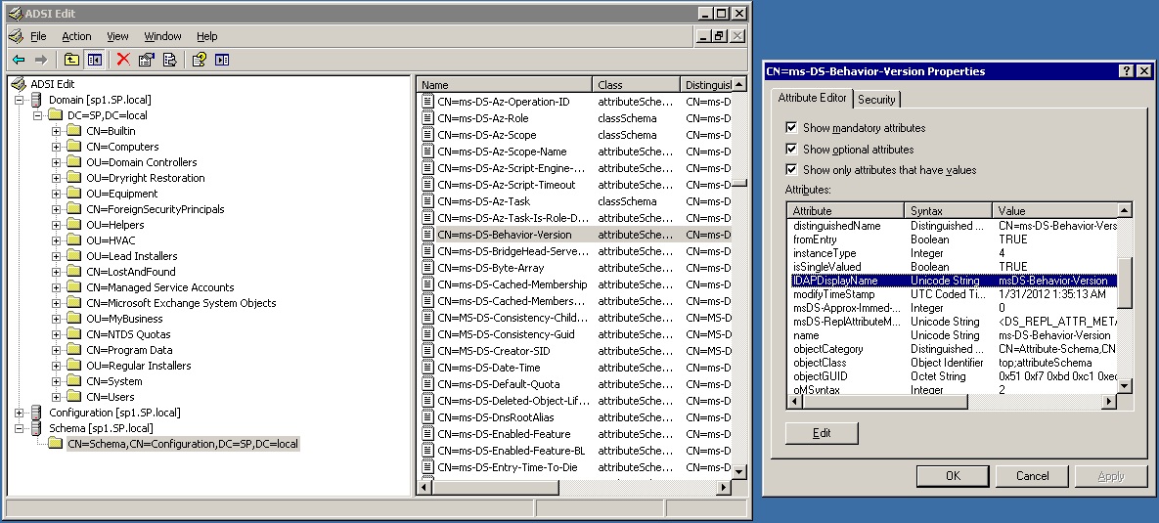Toggle Show mandatory attributes checkbox
Viewport: 1159px width, 523px height.
pos(791,128)
